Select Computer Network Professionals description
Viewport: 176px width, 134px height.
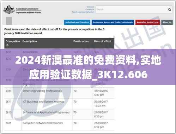coord(43,123)
